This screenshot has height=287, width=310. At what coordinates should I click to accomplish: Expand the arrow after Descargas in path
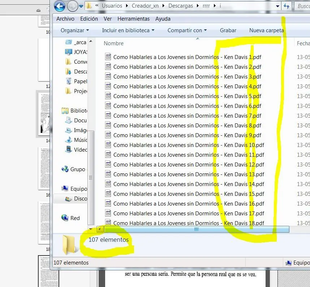[x=198, y=6]
